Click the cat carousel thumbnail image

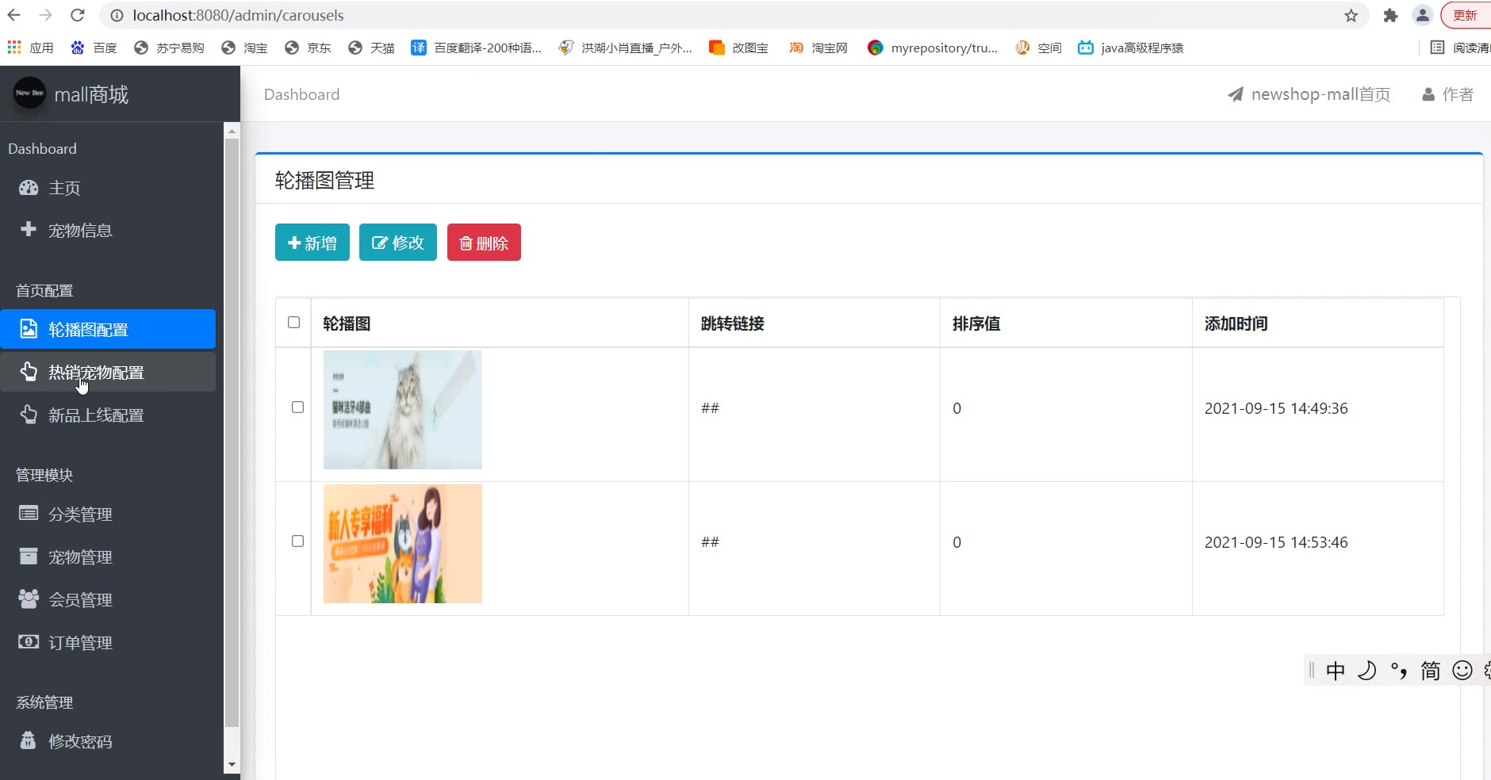tap(403, 410)
